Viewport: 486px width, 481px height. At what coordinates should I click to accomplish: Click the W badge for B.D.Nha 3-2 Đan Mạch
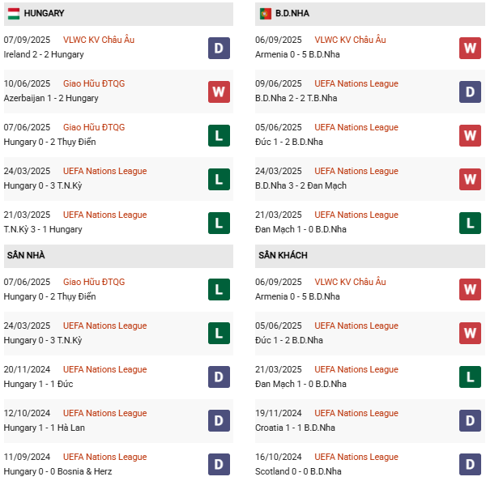tap(471, 179)
